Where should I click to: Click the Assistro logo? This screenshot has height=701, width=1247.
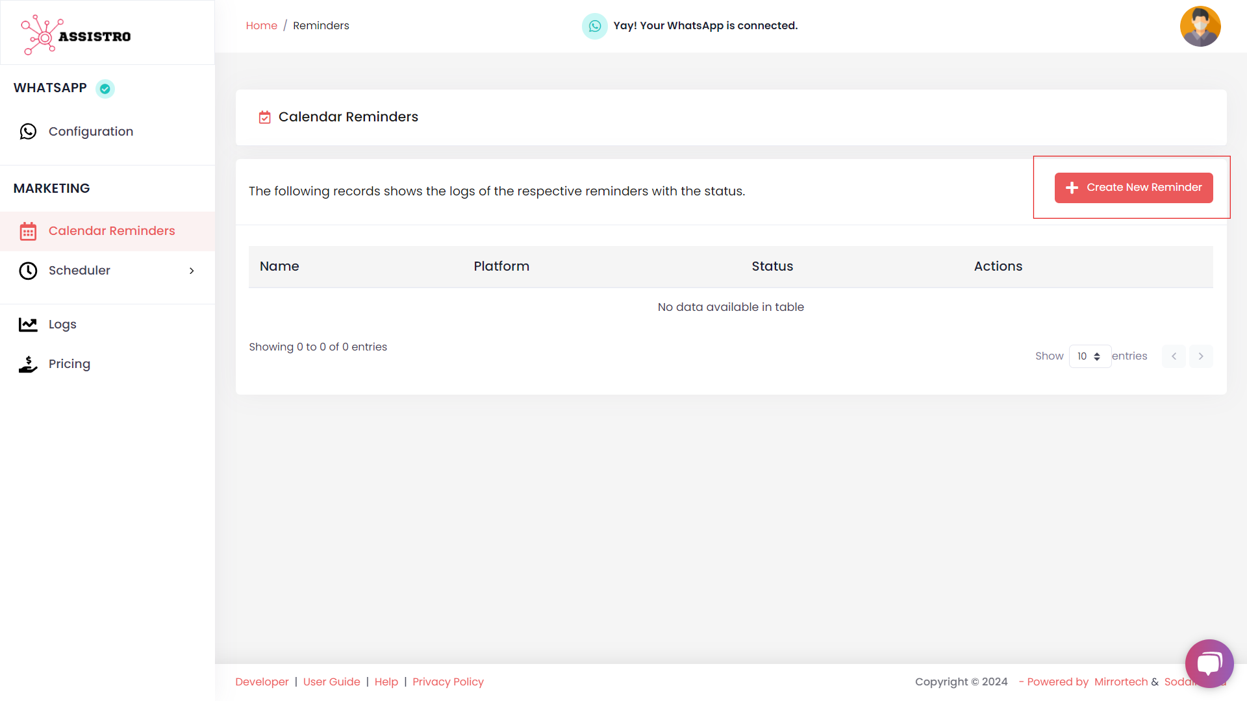(x=76, y=35)
